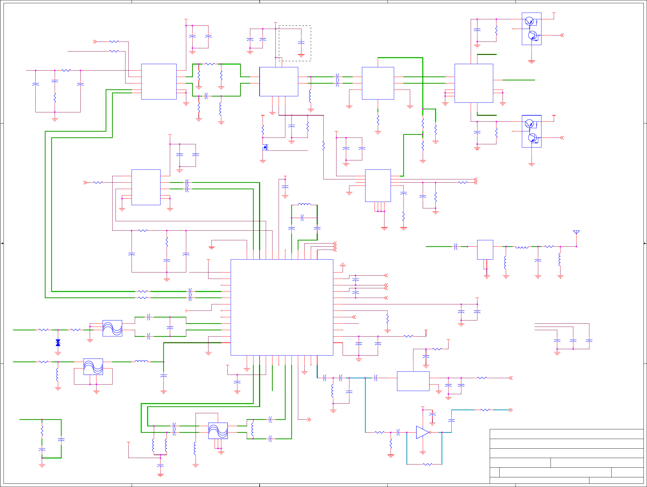Viewport: 647px width, 487px height.
Task: Click the title block table in the bottom-right corner
Action: (566, 456)
